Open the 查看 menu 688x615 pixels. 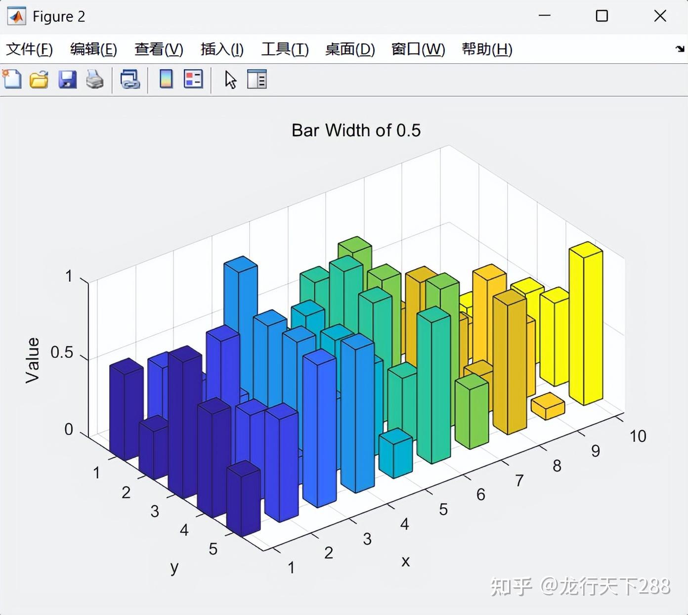(x=158, y=49)
